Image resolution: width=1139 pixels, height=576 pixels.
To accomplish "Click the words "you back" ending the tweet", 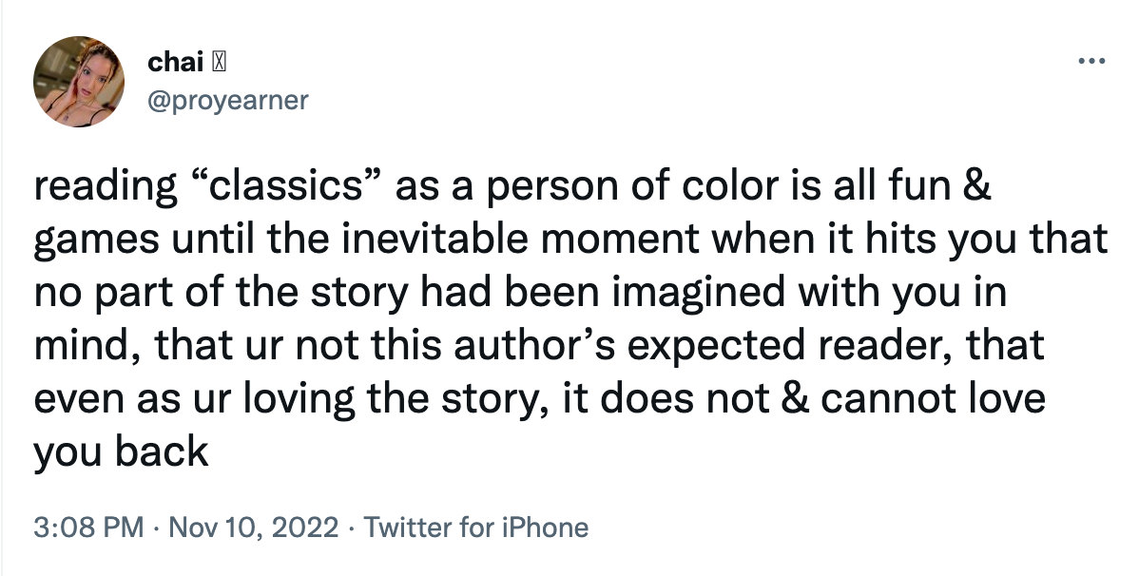I will [121, 451].
